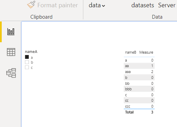
Task: Select the 'aaa' row name cell
Action: (128, 72)
